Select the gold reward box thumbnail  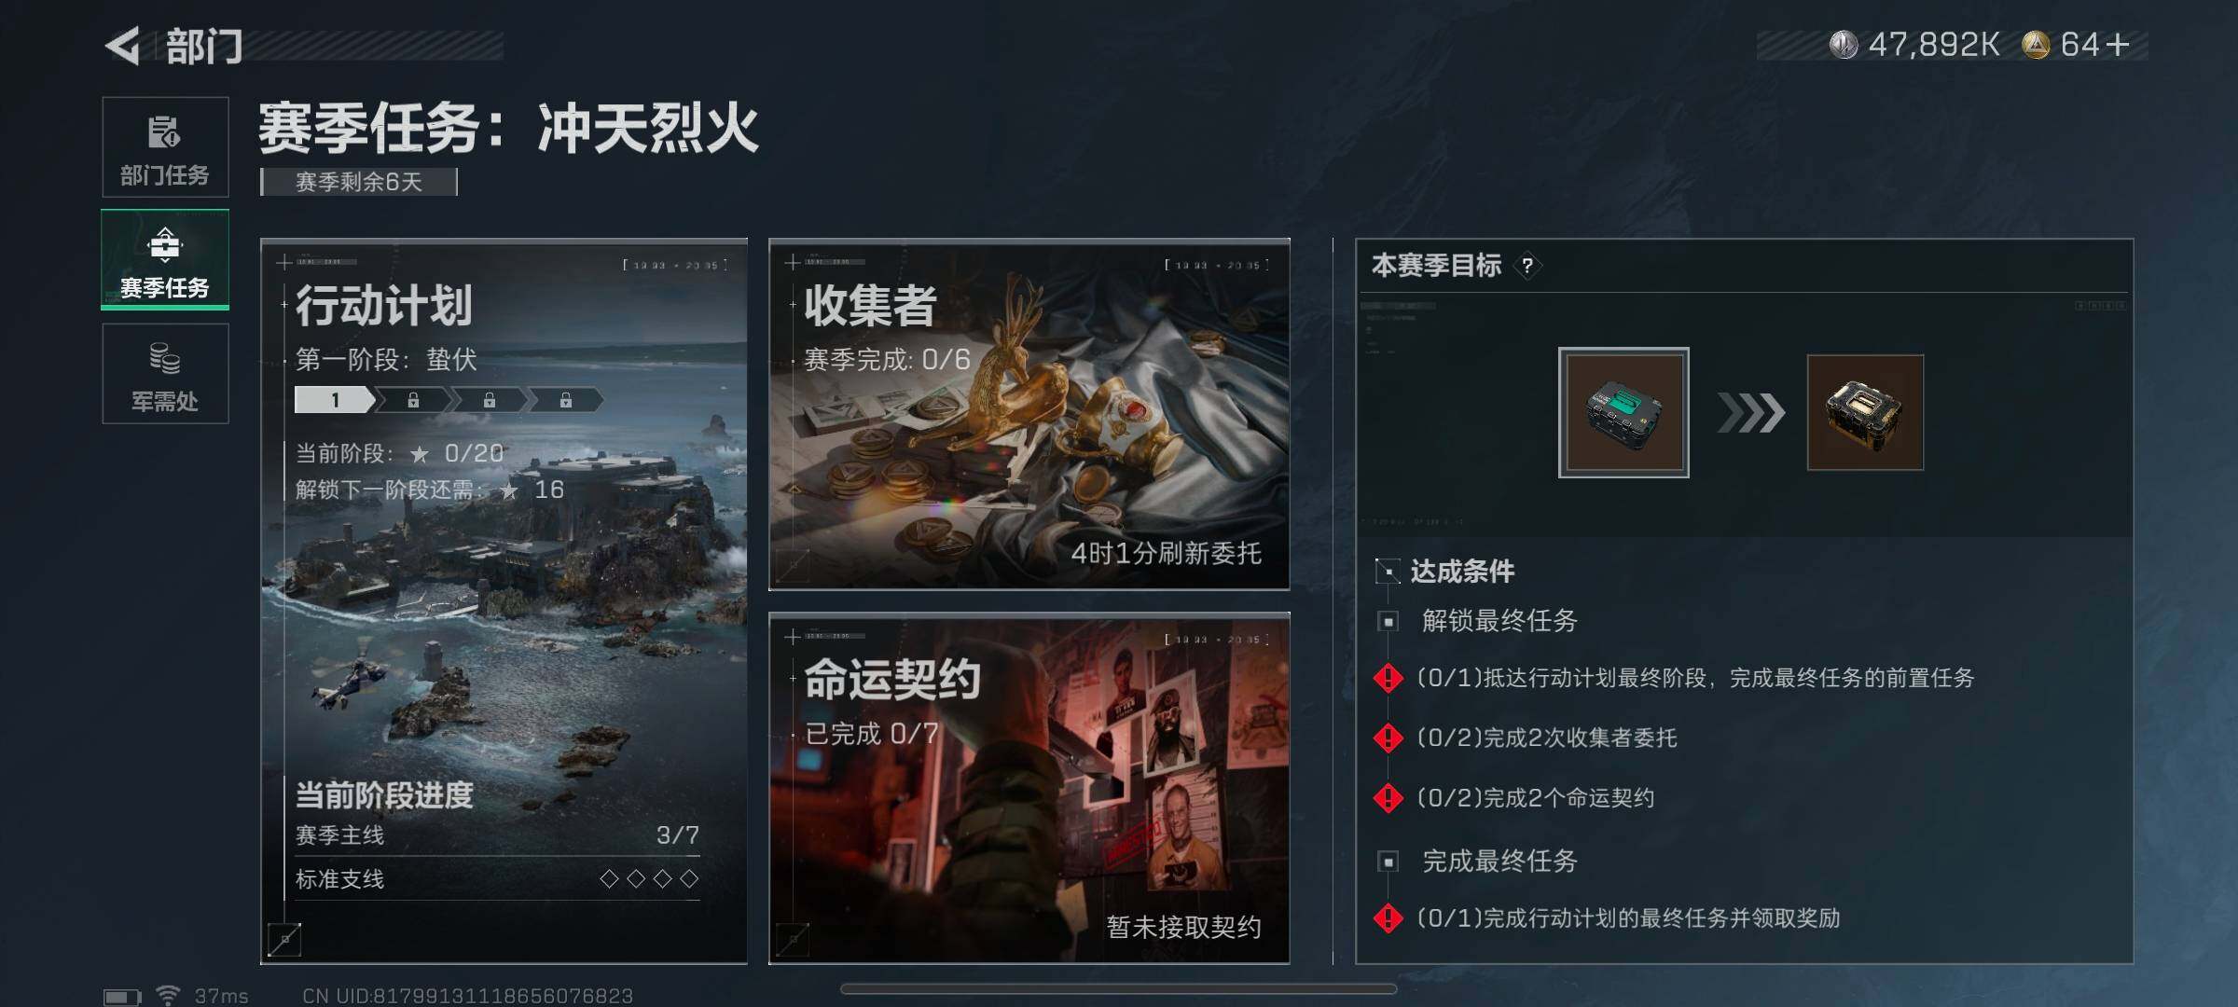point(1865,412)
